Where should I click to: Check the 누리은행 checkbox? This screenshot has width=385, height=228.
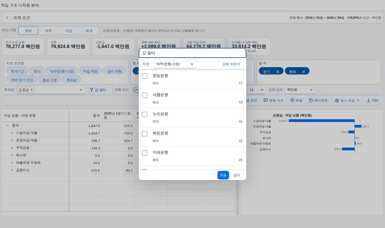(145, 115)
